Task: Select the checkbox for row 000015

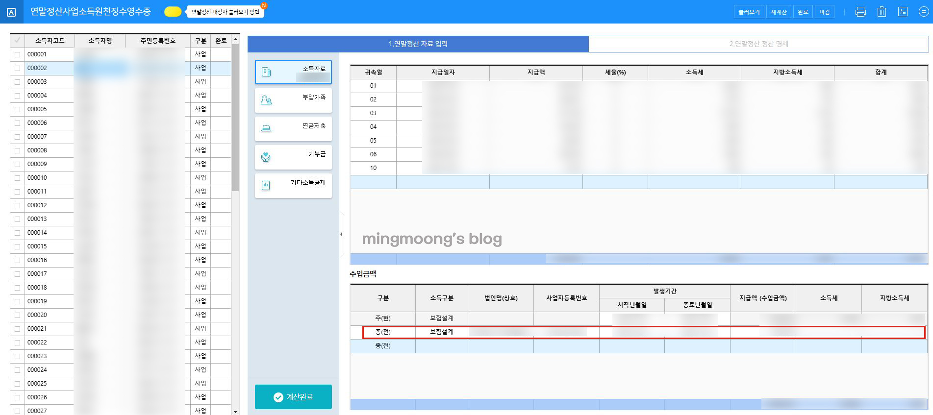Action: tap(18, 246)
